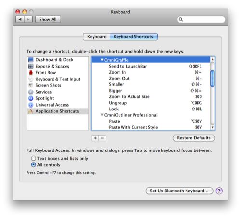Select the Zoom In shortcut row
The image size is (241, 218).
[x=151, y=72]
